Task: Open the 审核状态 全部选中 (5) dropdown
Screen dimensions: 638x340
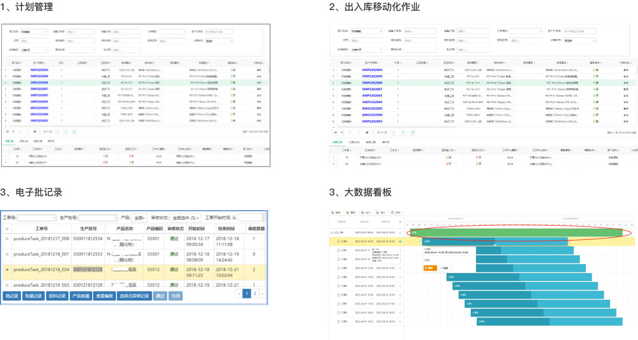Action: click(x=186, y=217)
